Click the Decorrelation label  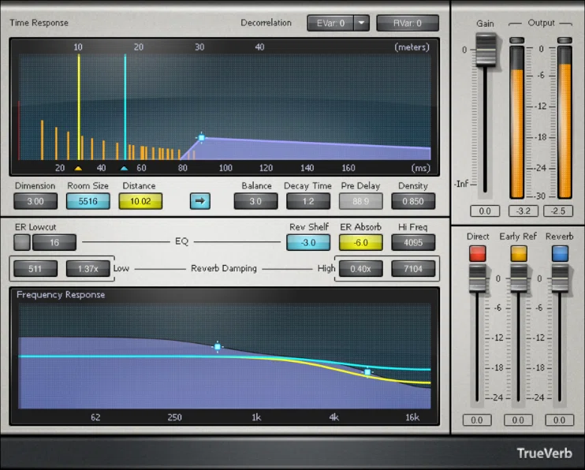pos(266,23)
